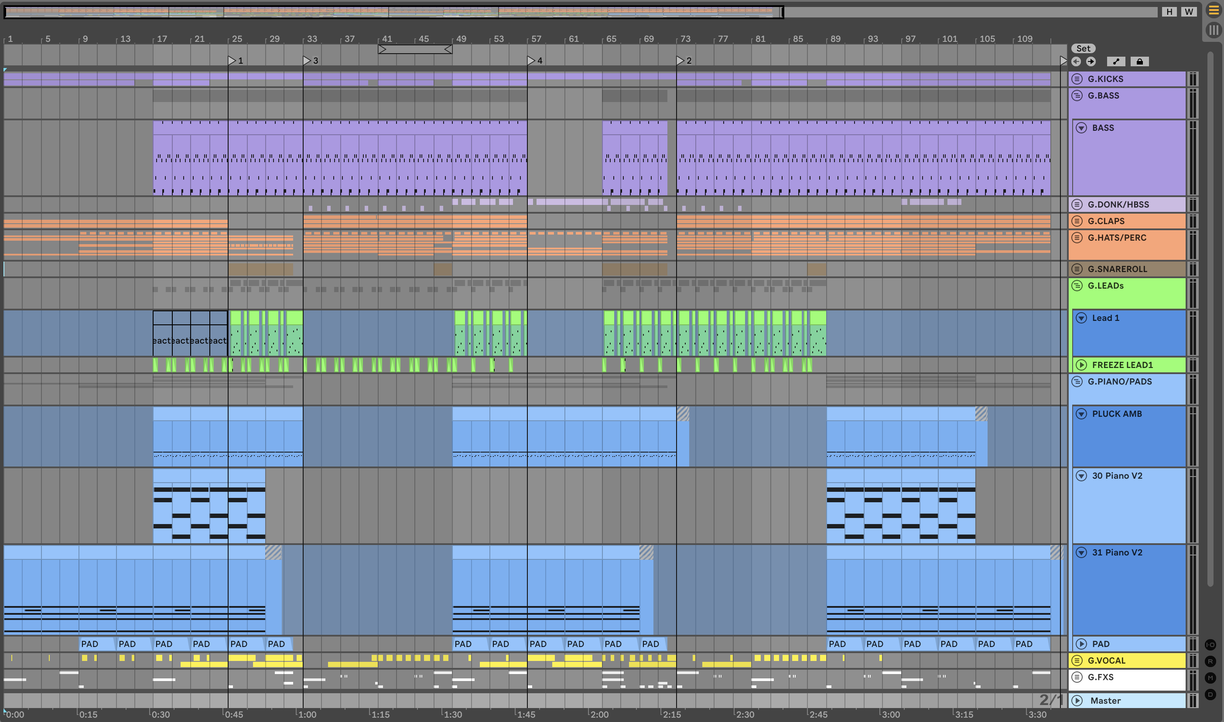The image size is (1224, 722).
Task: Jump to the next locator arrow
Action: click(x=1091, y=61)
